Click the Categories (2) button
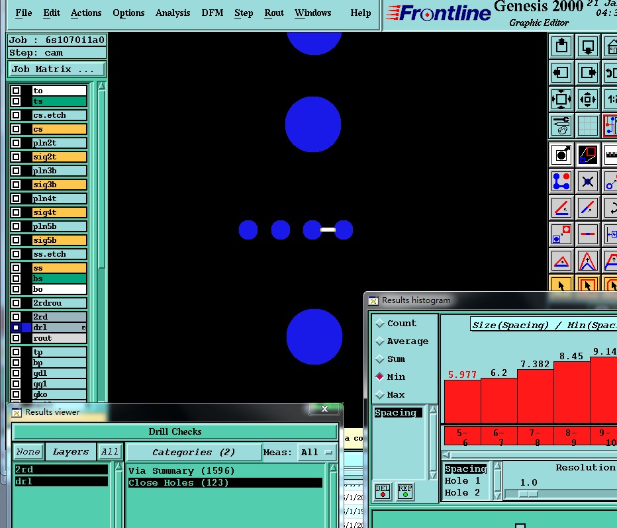Image resolution: width=617 pixels, height=528 pixels. [x=194, y=453]
